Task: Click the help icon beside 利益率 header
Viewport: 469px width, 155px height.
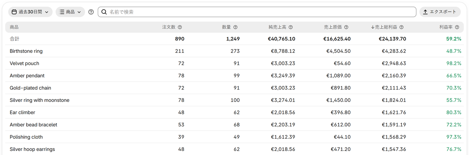Action: [457, 27]
